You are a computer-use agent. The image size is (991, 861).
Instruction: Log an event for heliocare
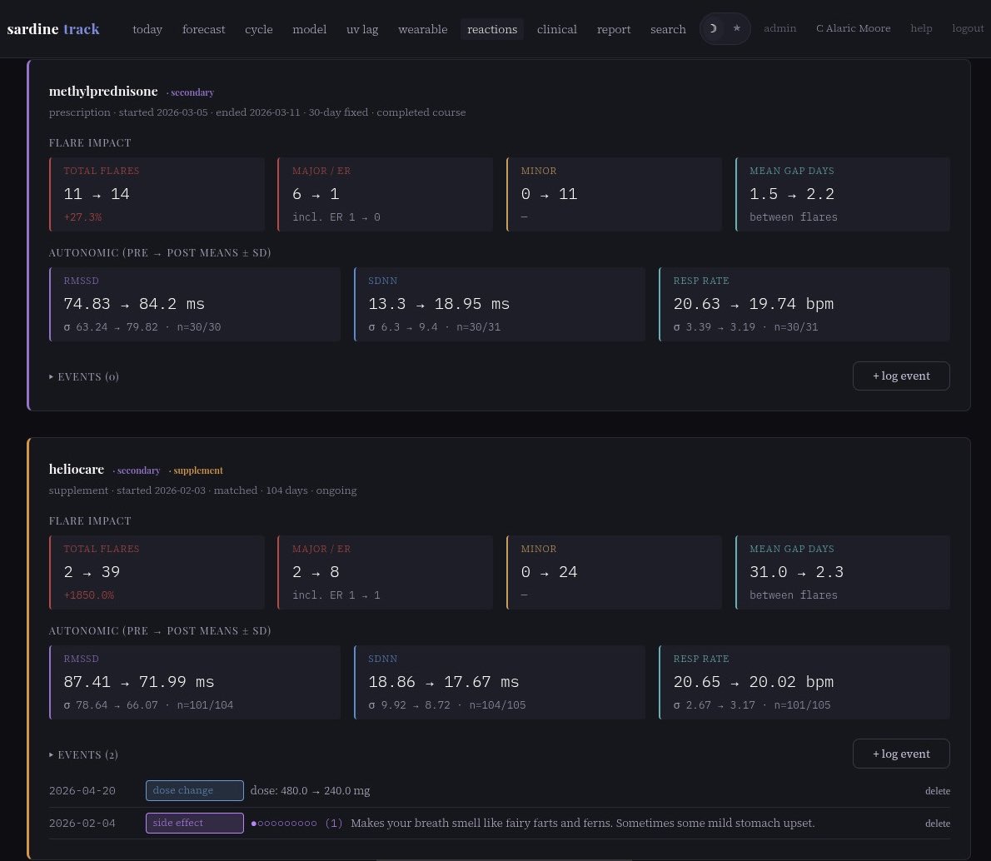click(x=900, y=754)
